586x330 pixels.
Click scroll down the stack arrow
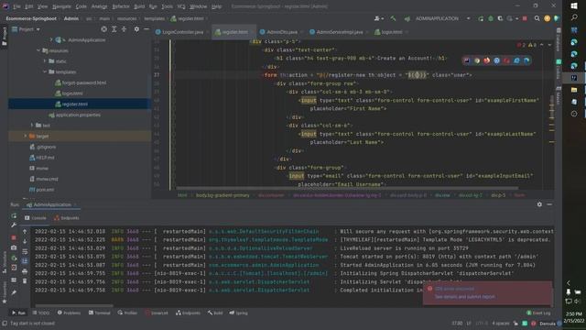point(25,241)
